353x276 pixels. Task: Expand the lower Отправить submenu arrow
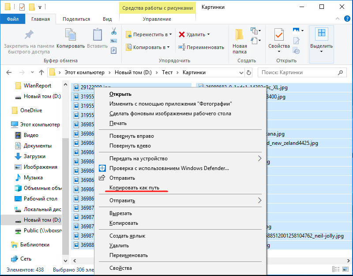(259, 200)
